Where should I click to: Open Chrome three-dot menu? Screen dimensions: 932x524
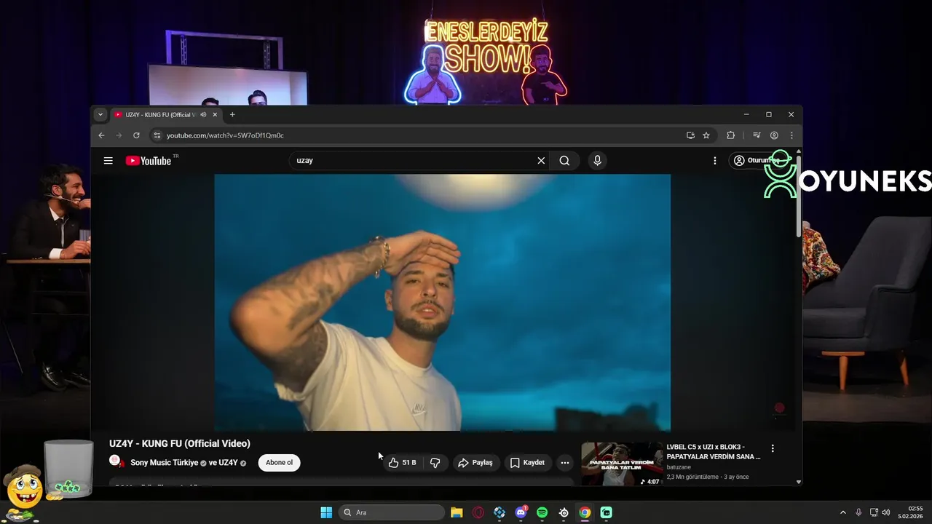[791, 135]
